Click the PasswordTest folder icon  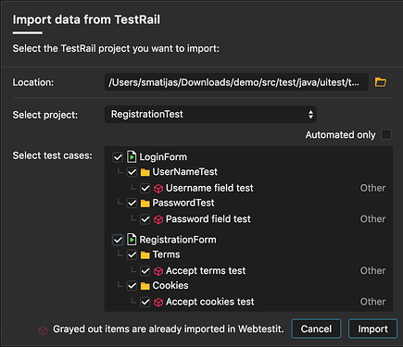click(145, 204)
